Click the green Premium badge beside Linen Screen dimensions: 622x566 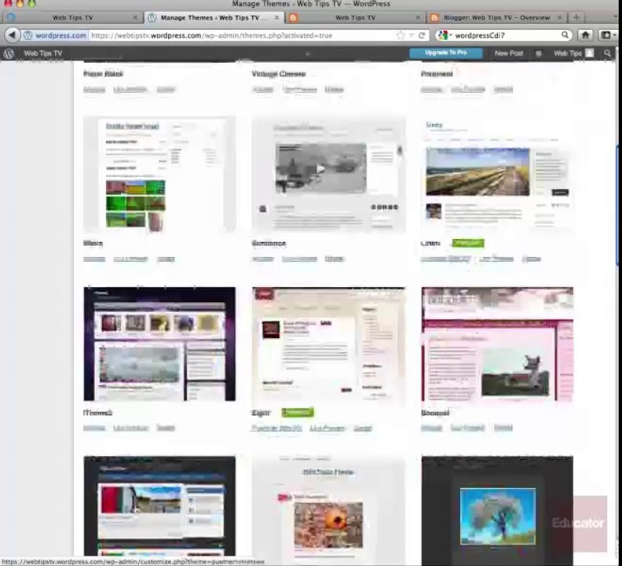[468, 243]
